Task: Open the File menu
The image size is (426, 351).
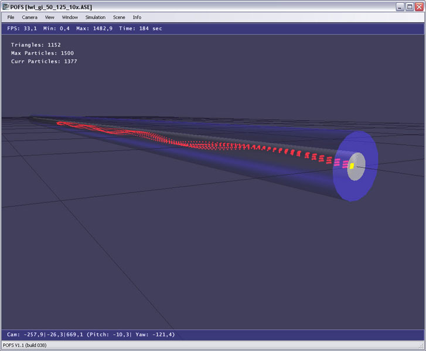Action: [x=11, y=18]
